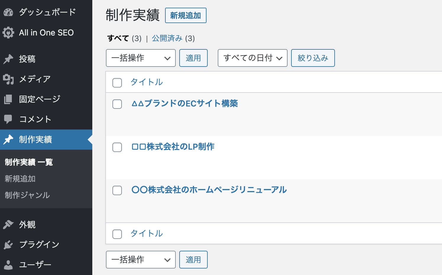This screenshot has height=275, width=442.
Task: Click the ユーザー person icon
Action: [8, 265]
